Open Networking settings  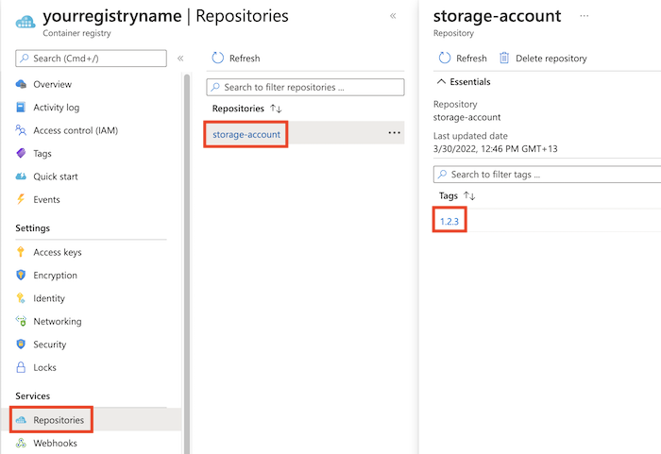58,321
